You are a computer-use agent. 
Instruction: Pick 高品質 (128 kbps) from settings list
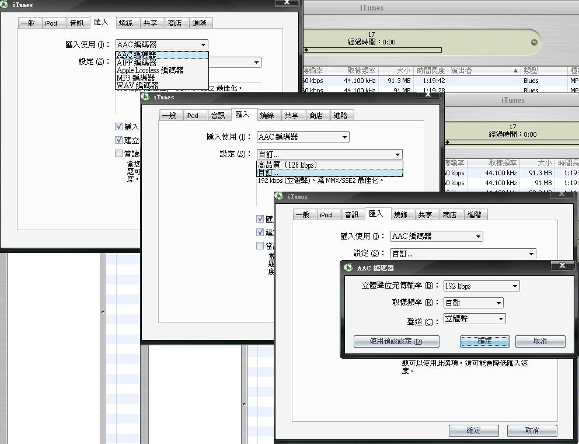click(287, 165)
